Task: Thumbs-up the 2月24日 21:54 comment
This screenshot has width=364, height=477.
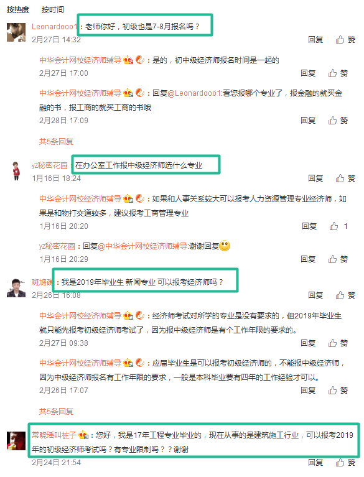Action: [x=345, y=463]
